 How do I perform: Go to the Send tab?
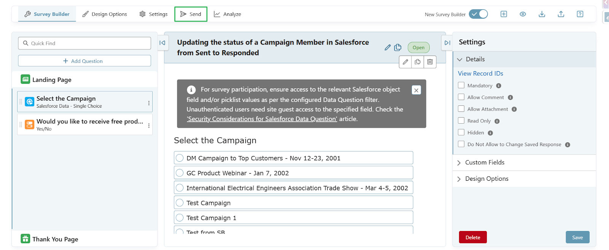coord(191,14)
